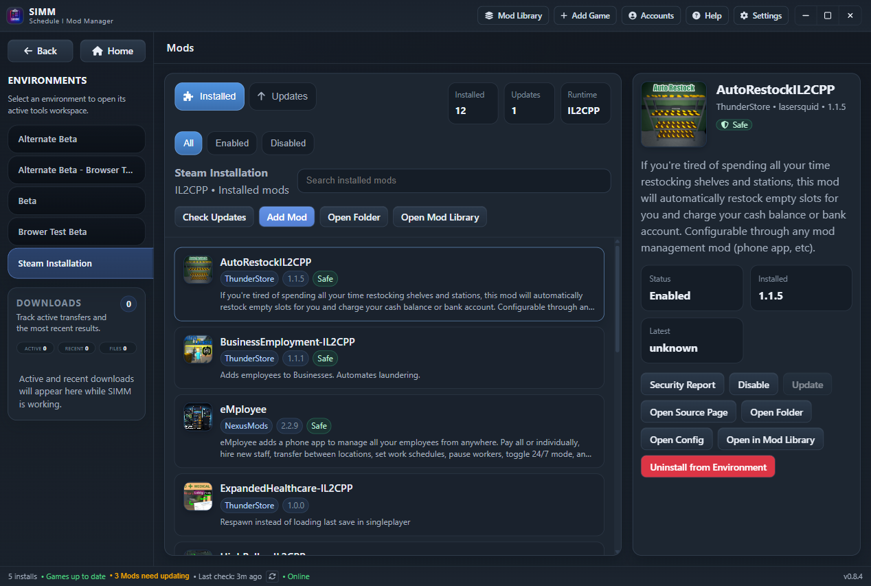Click the 1.0.0 version tag on ExpandedHealthcare
The width and height of the screenshot is (871, 586).
pyautogui.click(x=295, y=506)
